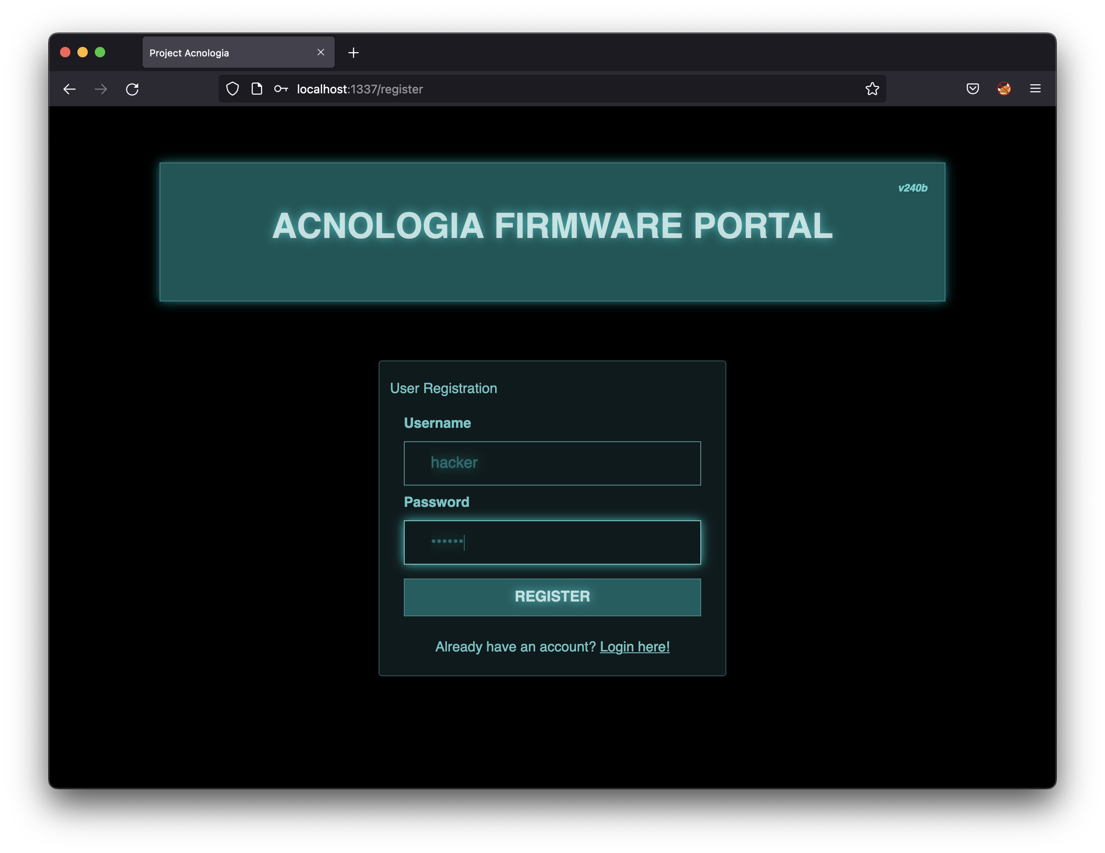The image size is (1105, 853).
Task: Open the Pocket save icon
Action: [972, 89]
